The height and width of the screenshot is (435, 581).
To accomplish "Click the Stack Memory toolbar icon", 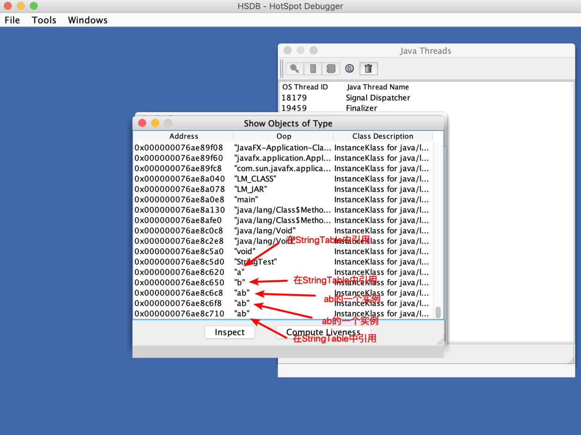I will pyautogui.click(x=313, y=69).
